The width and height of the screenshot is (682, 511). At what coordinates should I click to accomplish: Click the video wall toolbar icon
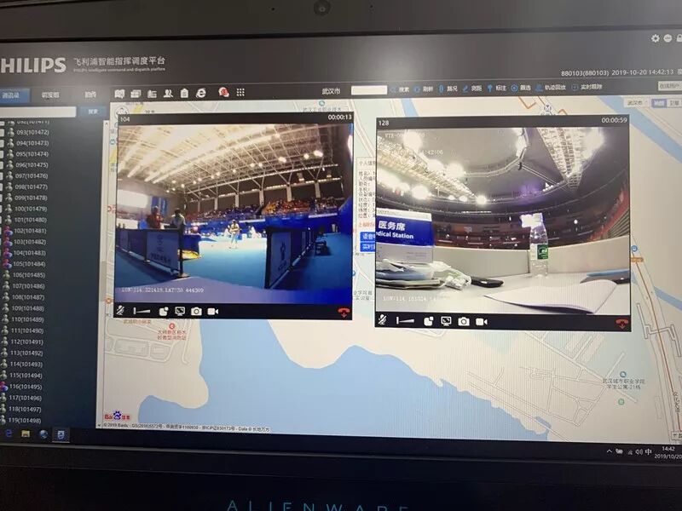(136, 94)
